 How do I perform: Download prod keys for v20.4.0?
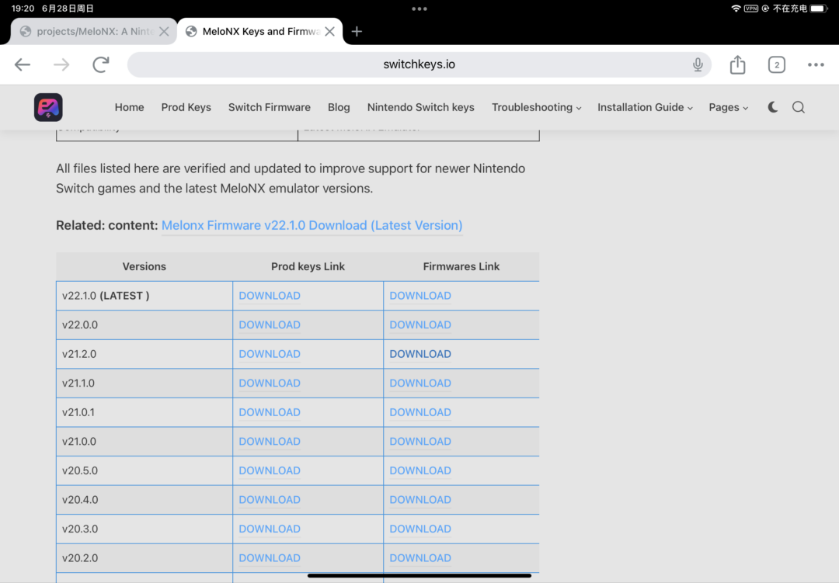(269, 500)
